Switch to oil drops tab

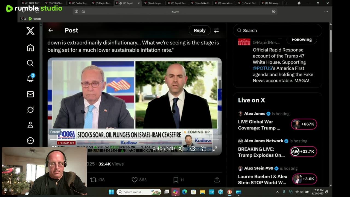(153, 3)
